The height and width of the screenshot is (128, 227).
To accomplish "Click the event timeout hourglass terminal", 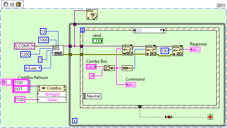I will click(82, 30).
